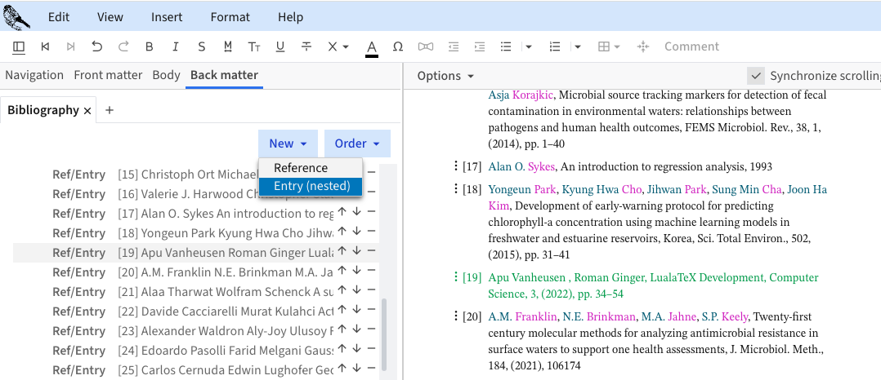The width and height of the screenshot is (881, 380).
Task: Click the undo arrow icon
Action: pos(97,46)
